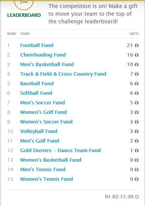
Task: Select Women's Basketball Fund link
Action: [51, 160]
